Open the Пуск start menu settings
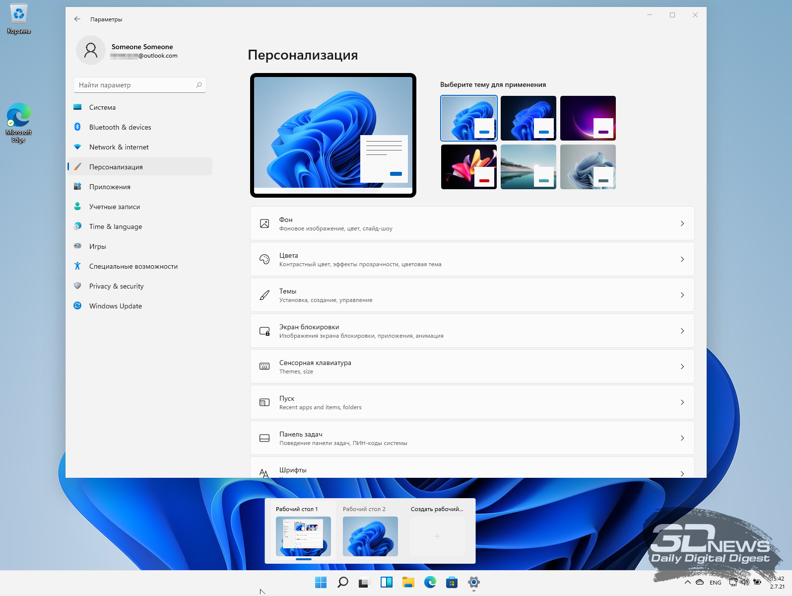This screenshot has width=792, height=596. pyautogui.click(x=472, y=402)
